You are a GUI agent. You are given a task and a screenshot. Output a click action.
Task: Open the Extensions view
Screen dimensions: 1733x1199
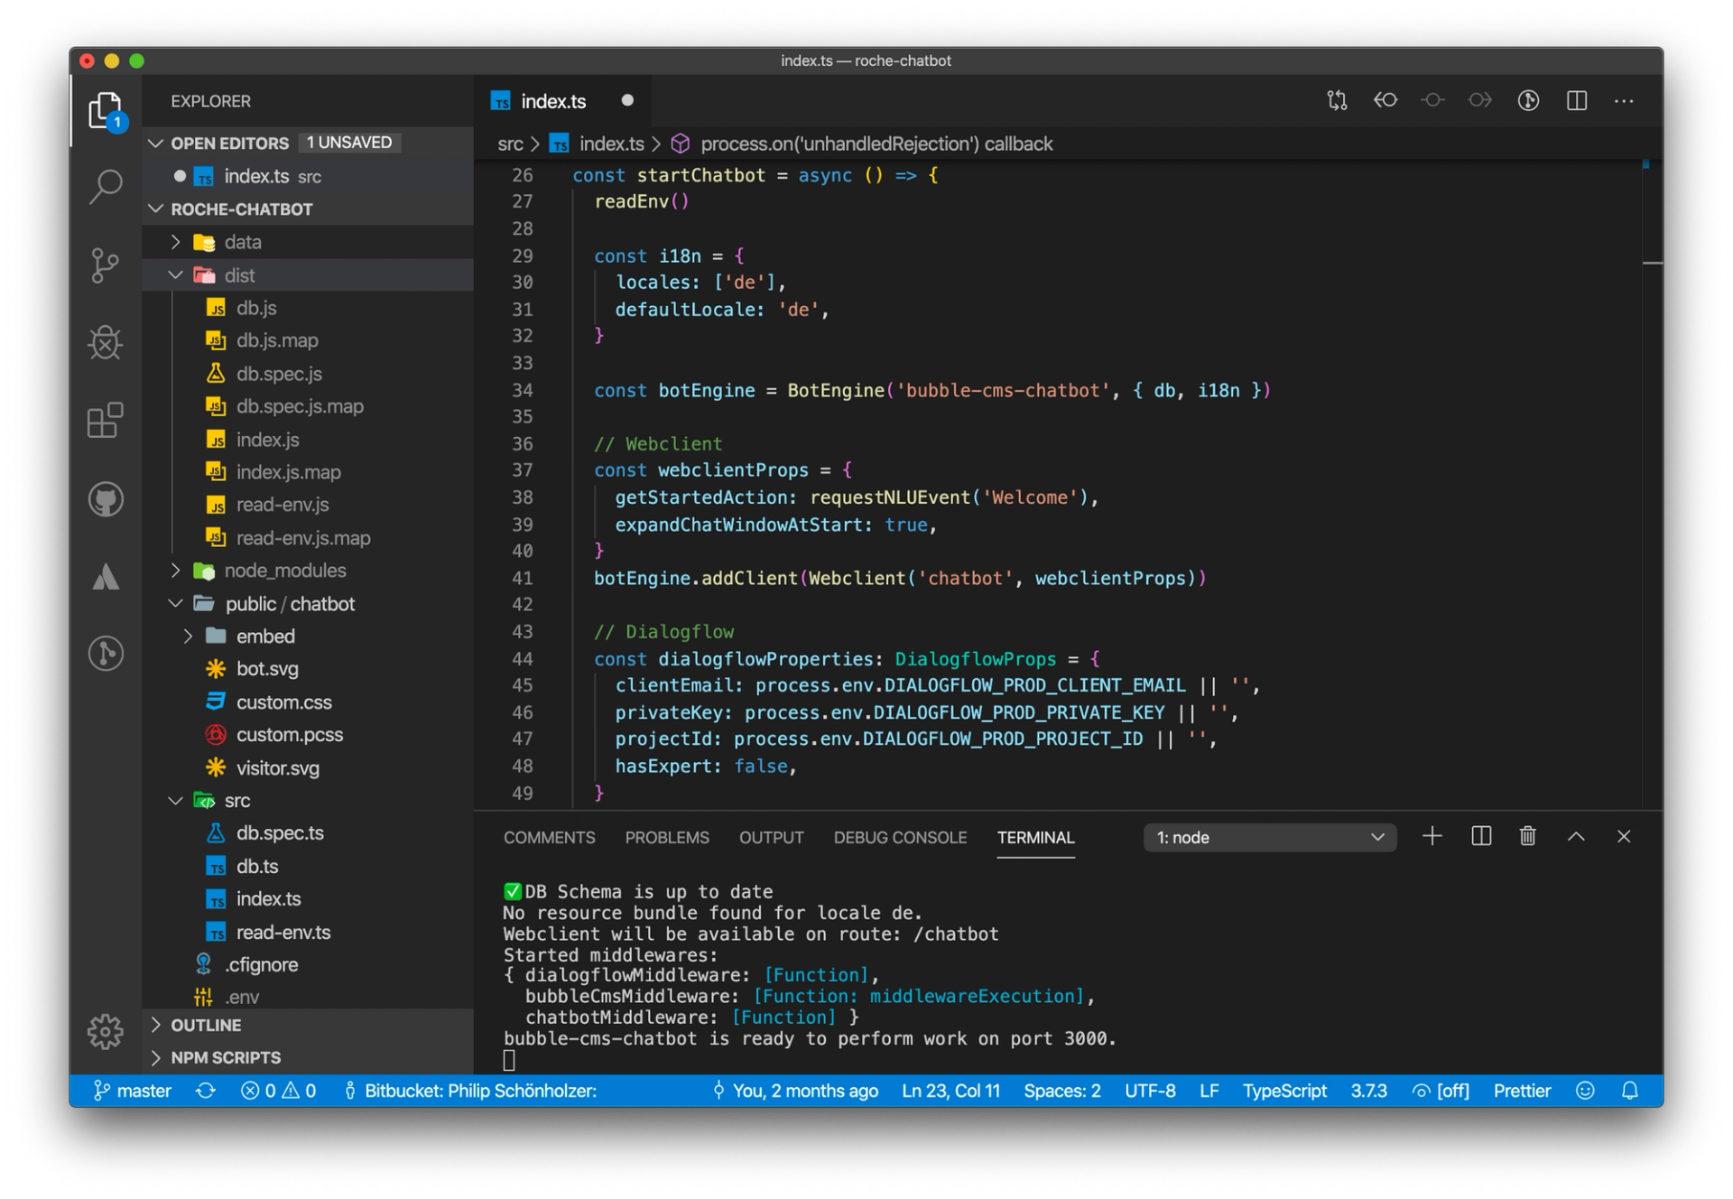106,421
